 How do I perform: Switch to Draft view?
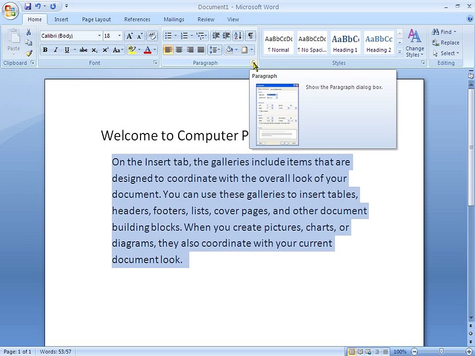pos(385,352)
